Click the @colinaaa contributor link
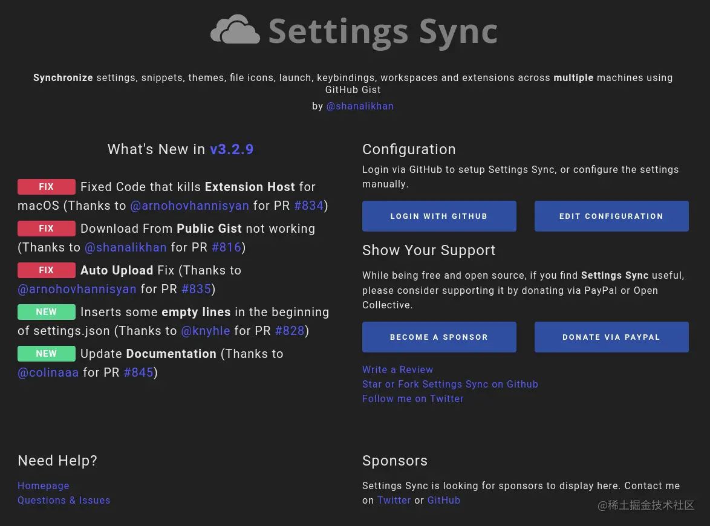Image resolution: width=710 pixels, height=526 pixels. (x=48, y=372)
